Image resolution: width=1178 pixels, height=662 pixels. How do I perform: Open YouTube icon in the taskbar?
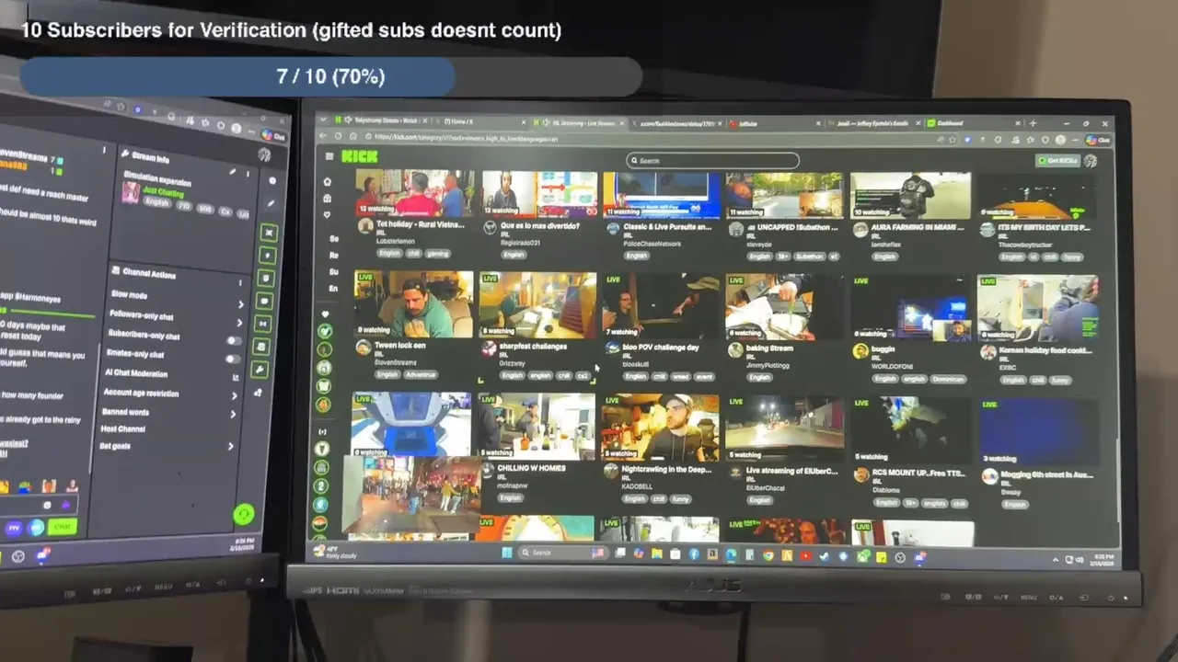coord(805,555)
